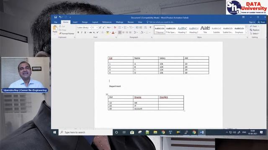Increase font size with Grow Font
The image size is (268, 150).
(100, 27)
